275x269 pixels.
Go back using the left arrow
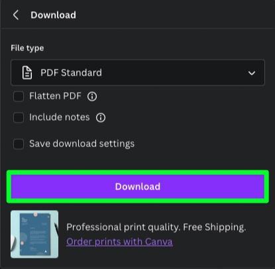point(16,15)
